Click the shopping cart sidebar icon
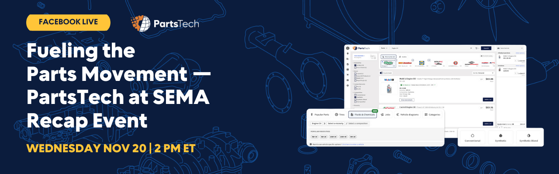Image resolution: width=559 pixels, height=174 pixels. [x=348, y=74]
